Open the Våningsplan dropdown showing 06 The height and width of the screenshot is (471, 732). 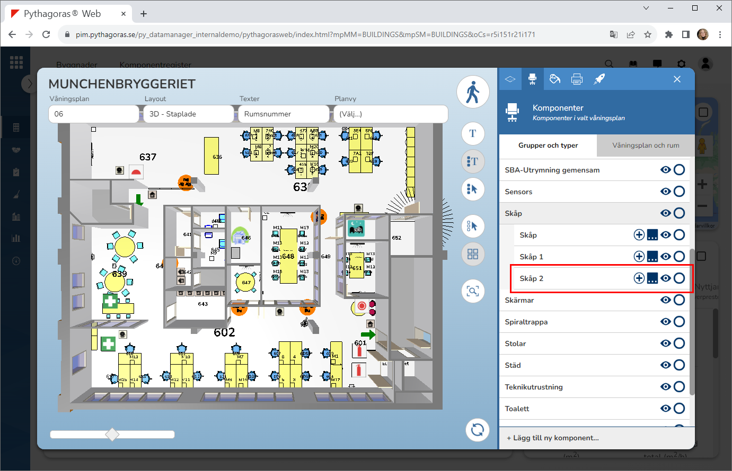pos(93,114)
